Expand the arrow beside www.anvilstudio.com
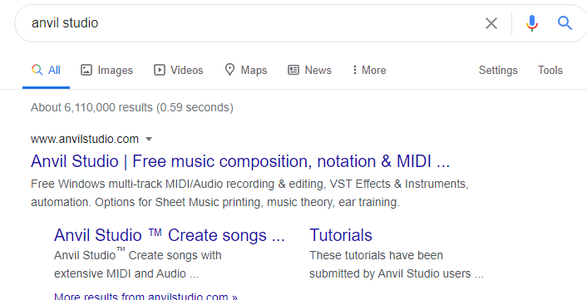 coord(149,139)
